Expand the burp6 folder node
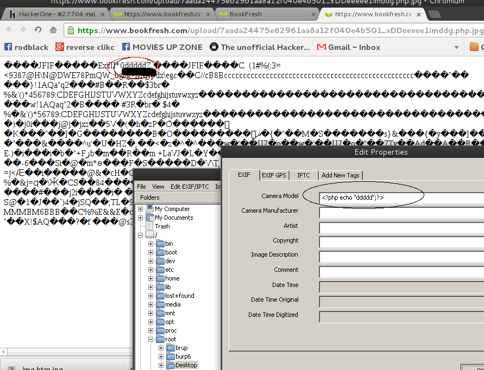484x370 pixels. click(161, 356)
